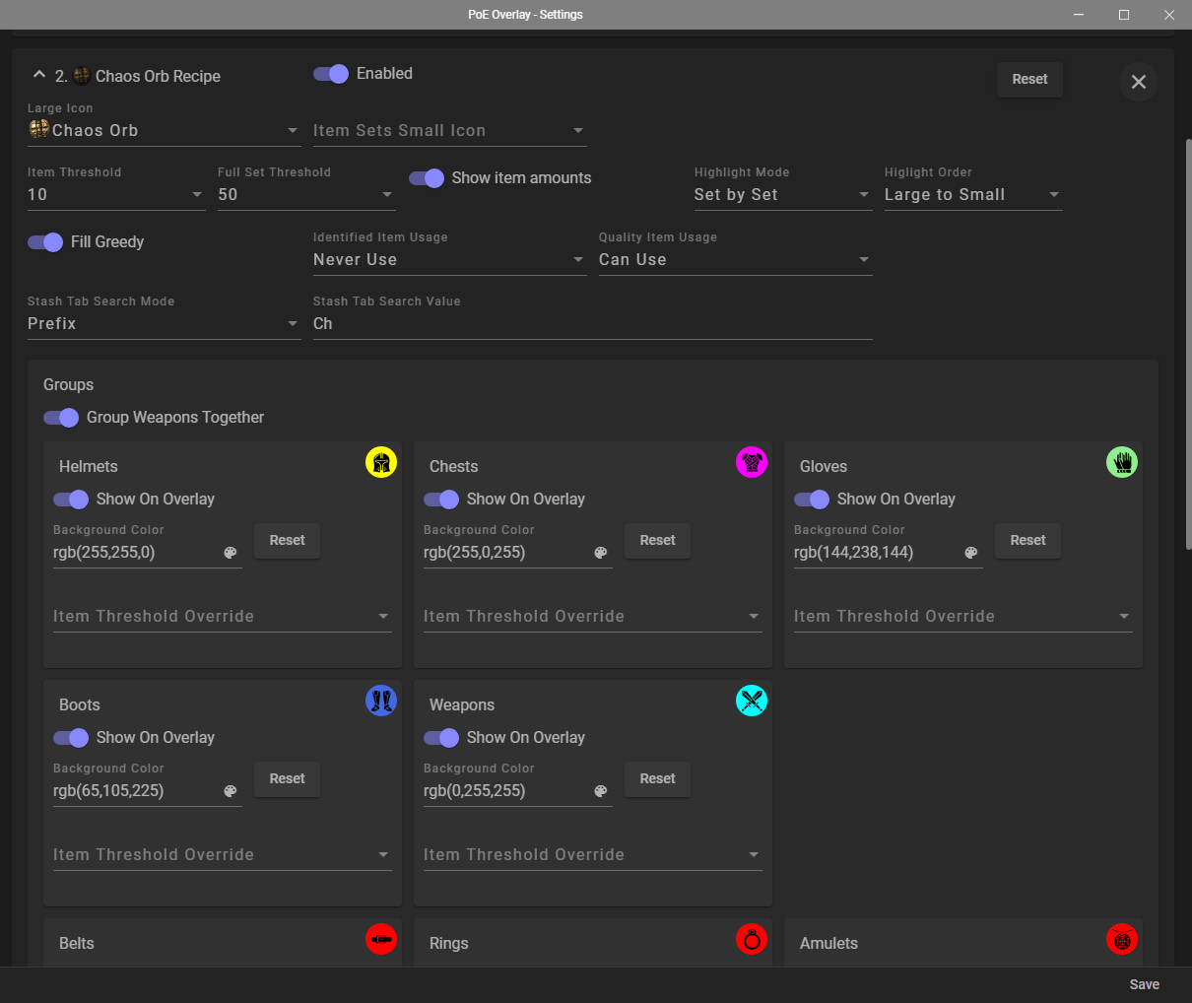Edit Helmets rgb(255,255,0) color field

[x=136, y=553]
